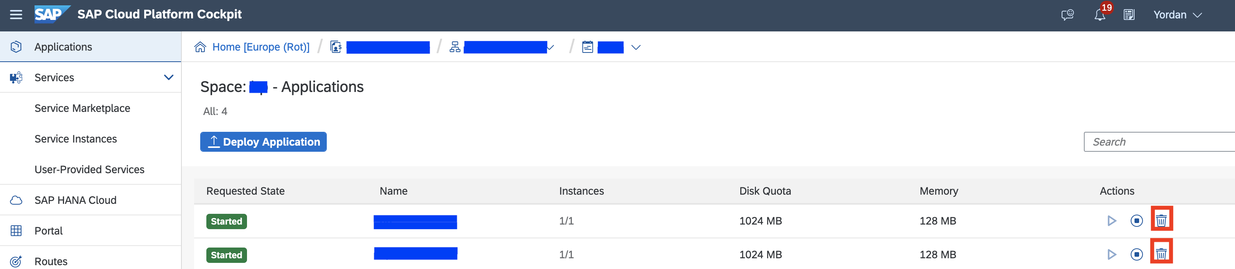
Task: Click the Started status in second row
Action: click(226, 255)
